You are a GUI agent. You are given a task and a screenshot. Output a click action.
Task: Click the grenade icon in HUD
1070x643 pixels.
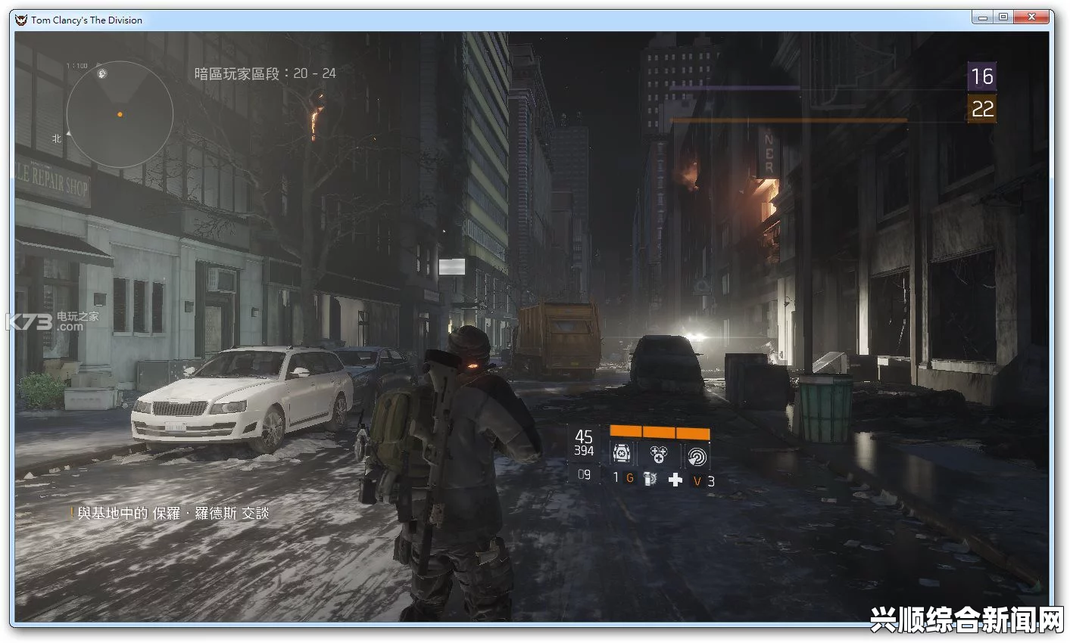(650, 479)
